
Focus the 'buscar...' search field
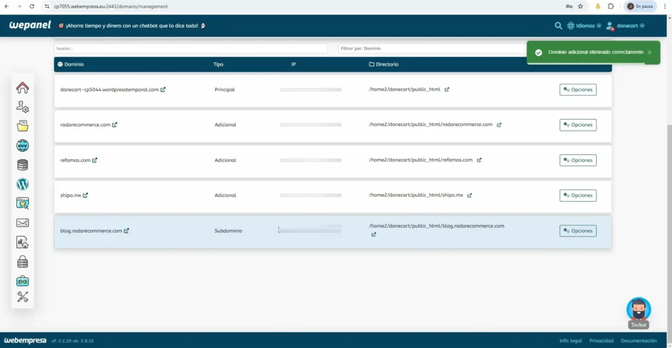pos(191,49)
